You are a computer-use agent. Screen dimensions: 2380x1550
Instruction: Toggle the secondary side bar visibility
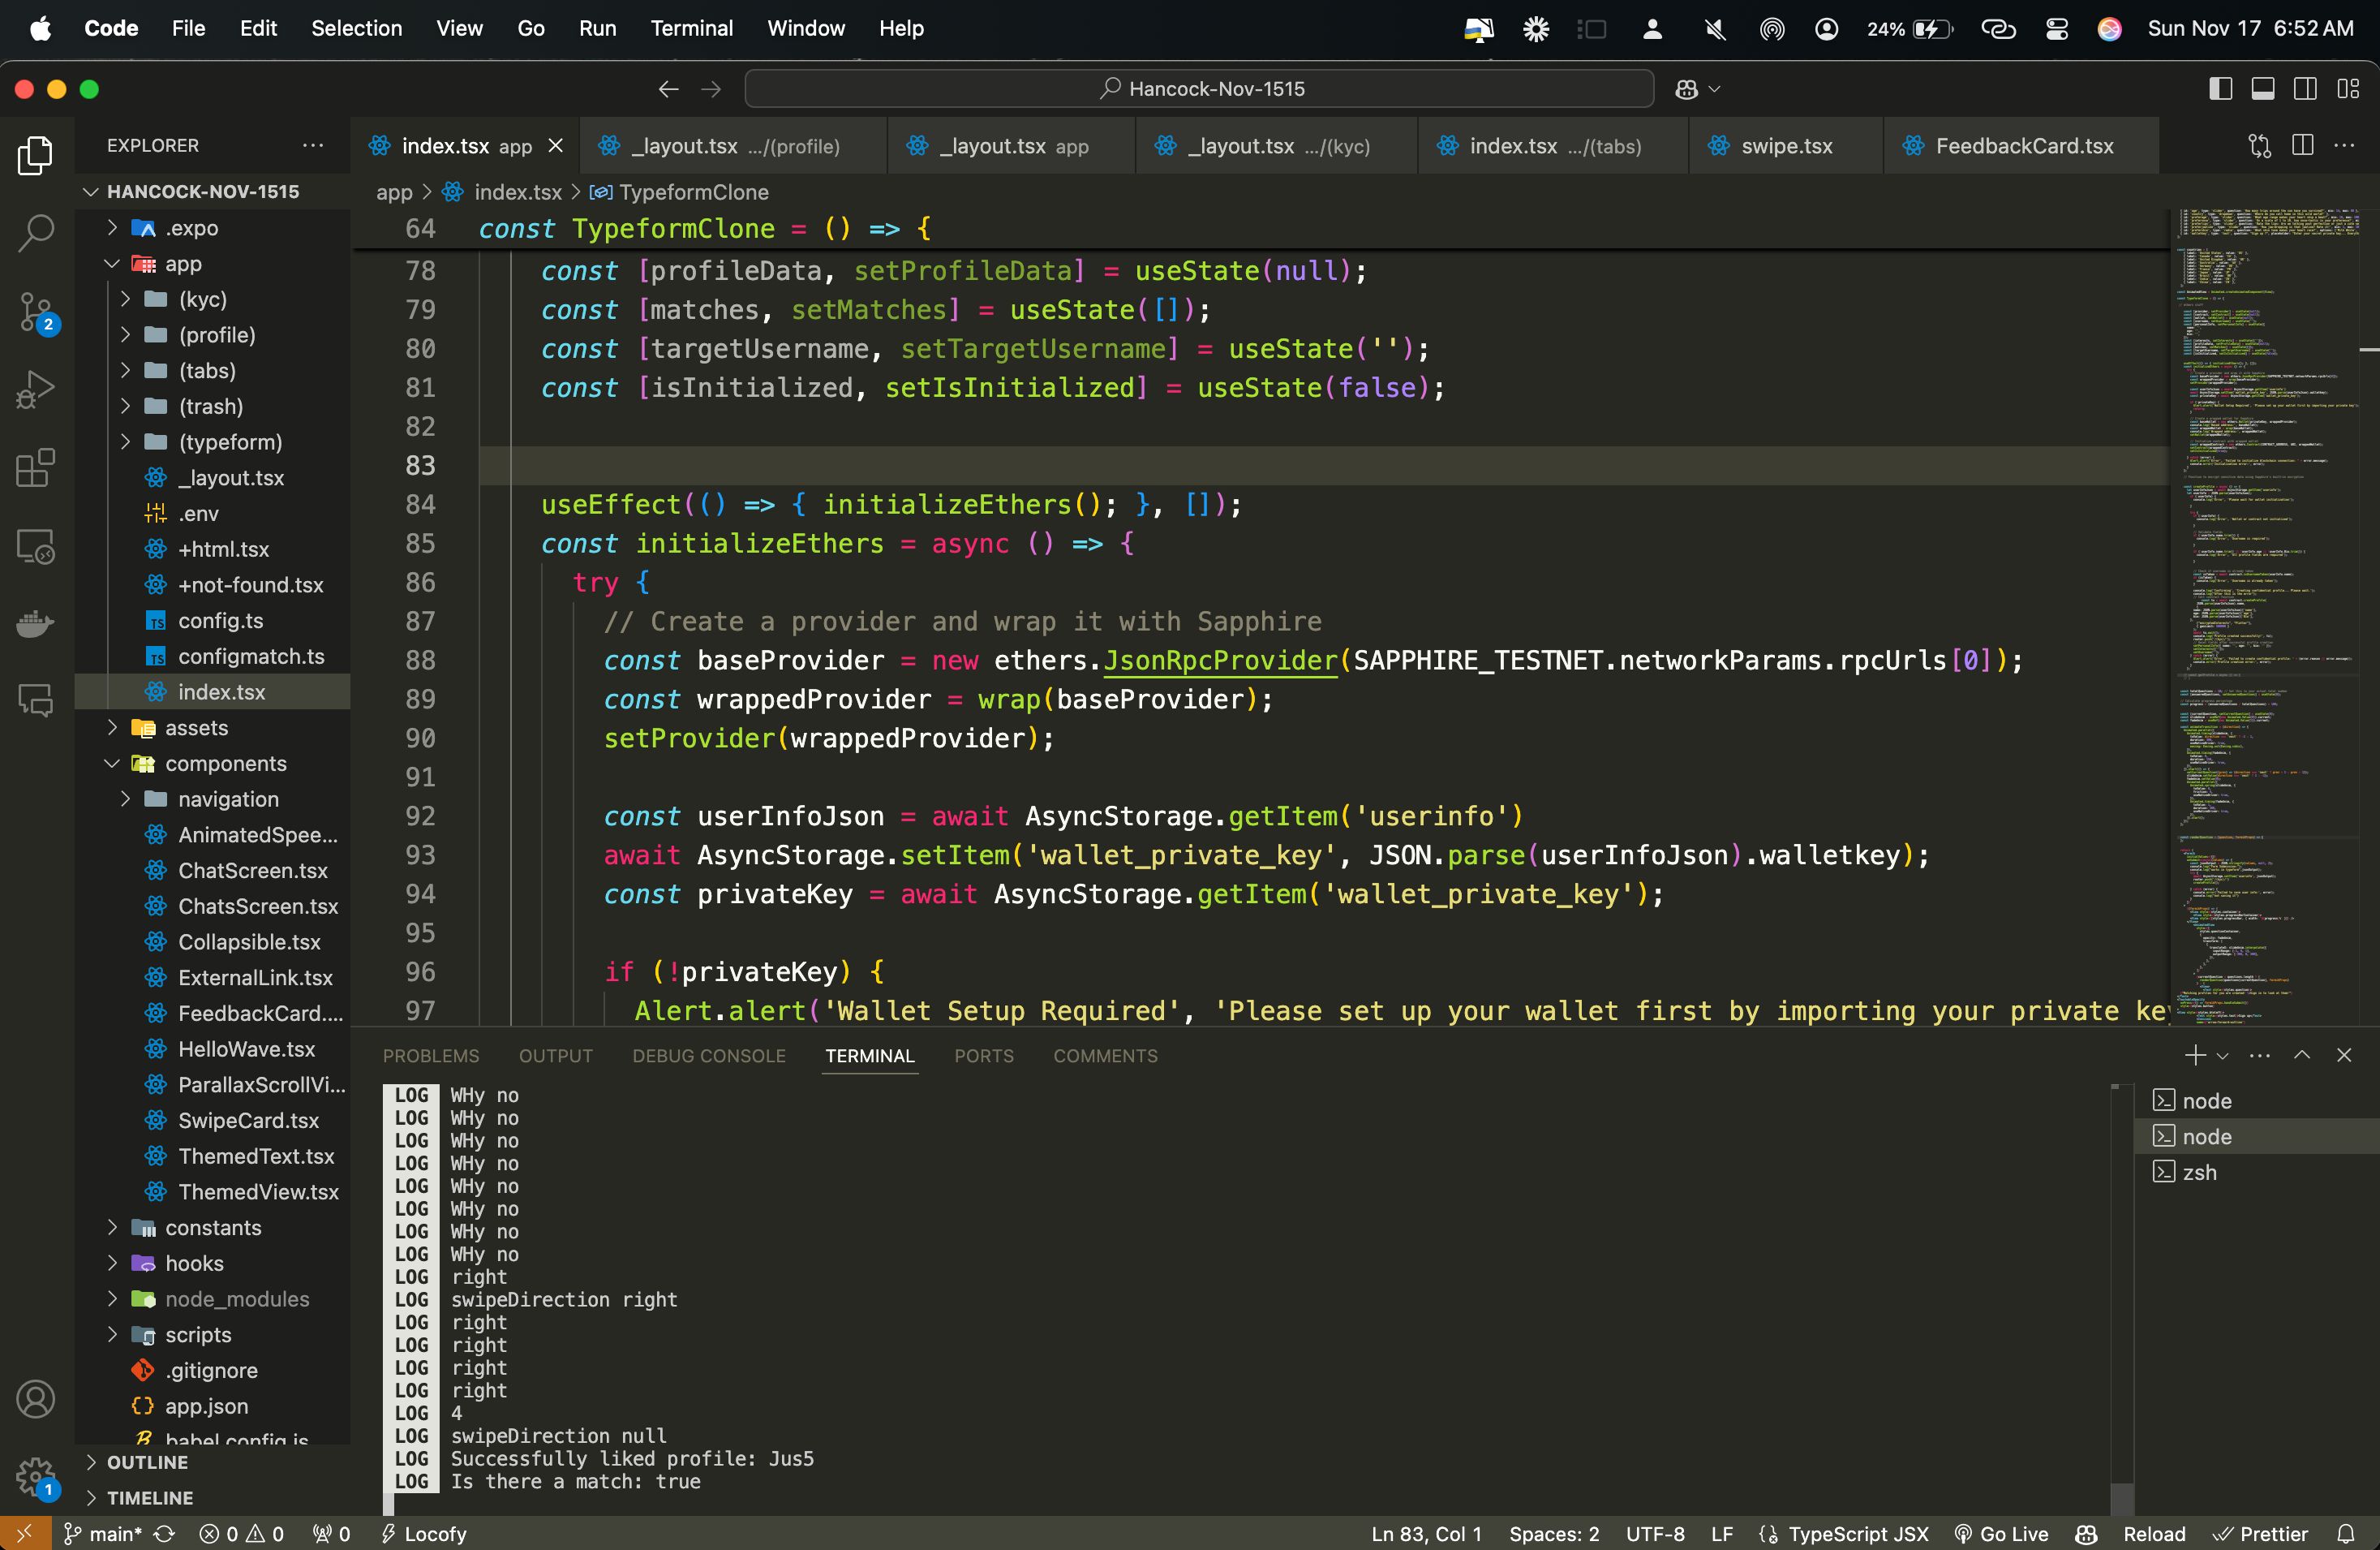pos(2305,89)
